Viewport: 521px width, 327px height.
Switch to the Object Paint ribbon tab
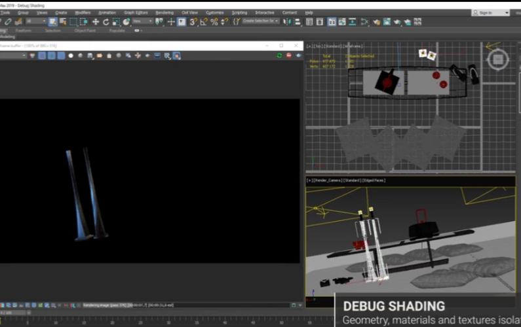[85, 30]
